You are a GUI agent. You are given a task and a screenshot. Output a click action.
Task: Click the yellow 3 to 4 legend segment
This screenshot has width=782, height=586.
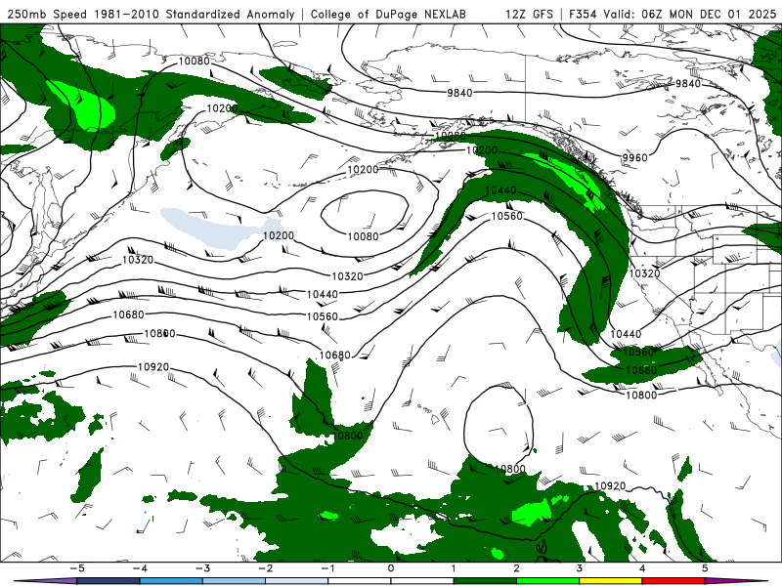[610, 581]
